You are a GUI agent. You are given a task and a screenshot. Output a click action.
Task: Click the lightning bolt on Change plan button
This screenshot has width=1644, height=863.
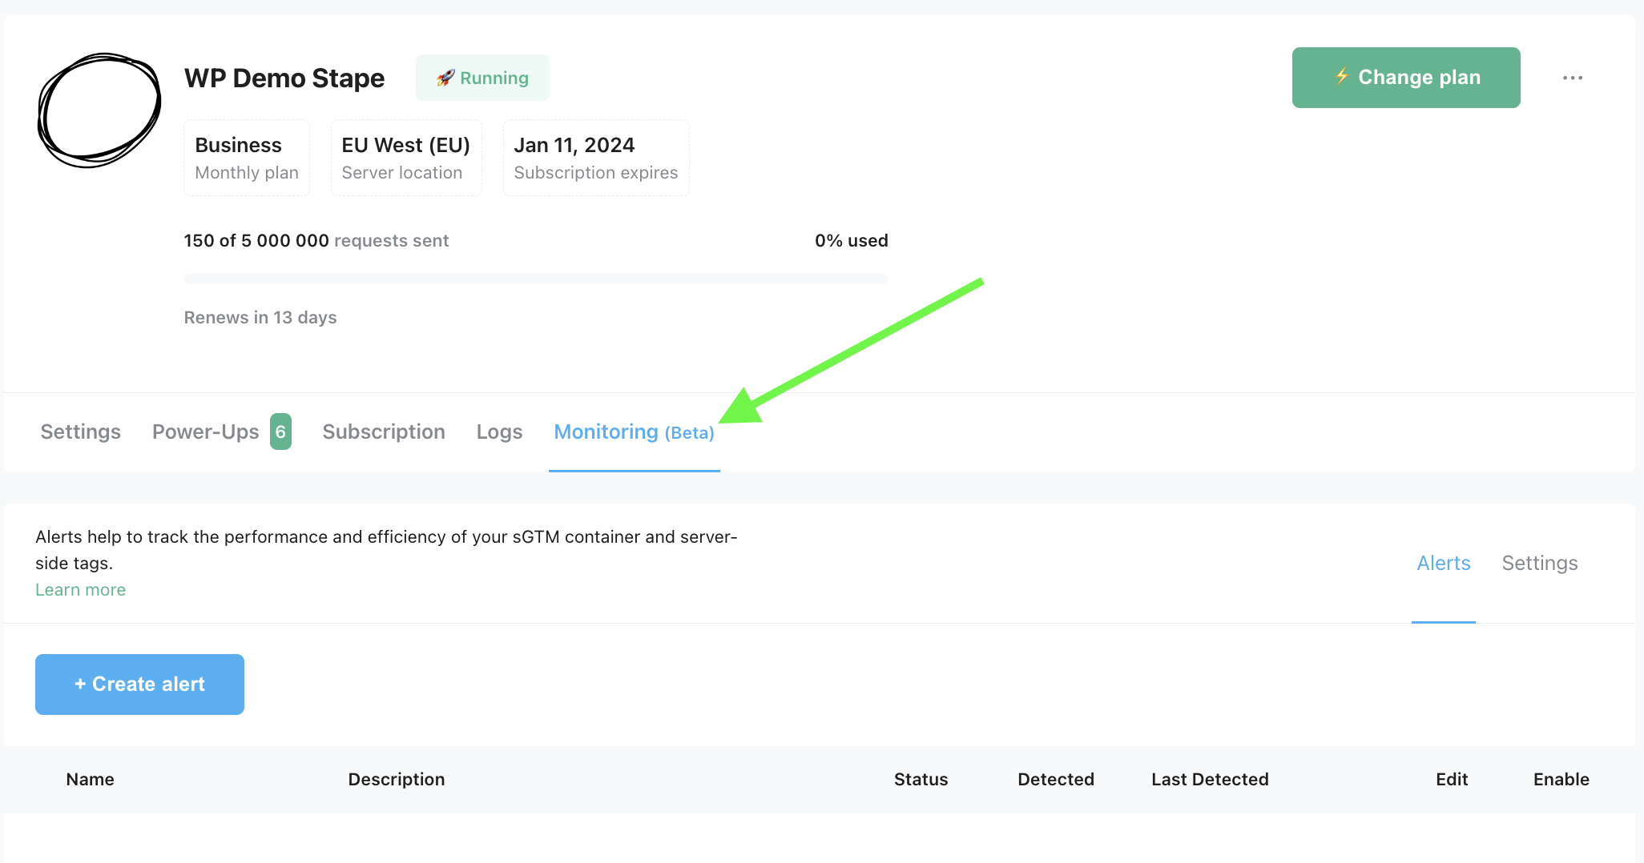tap(1342, 77)
